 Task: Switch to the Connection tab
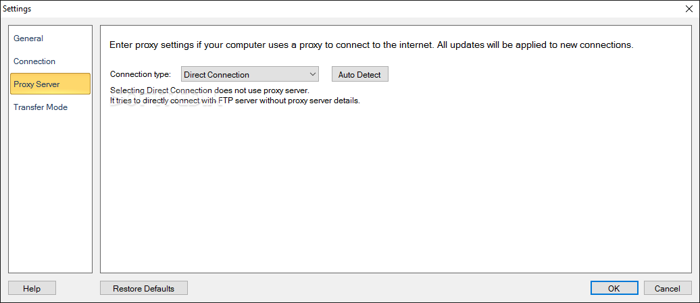click(x=34, y=61)
